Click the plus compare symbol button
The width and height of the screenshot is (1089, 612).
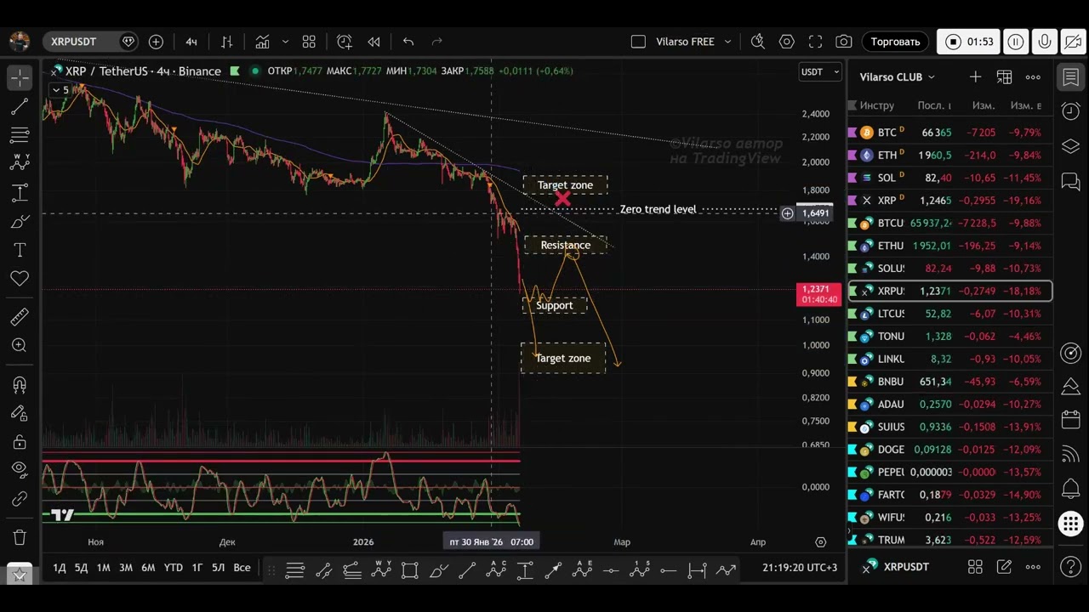coord(156,42)
